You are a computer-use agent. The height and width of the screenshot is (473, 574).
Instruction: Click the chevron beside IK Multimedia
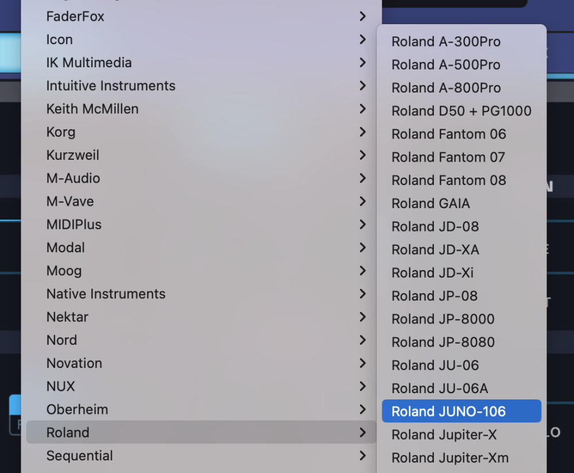[362, 63]
